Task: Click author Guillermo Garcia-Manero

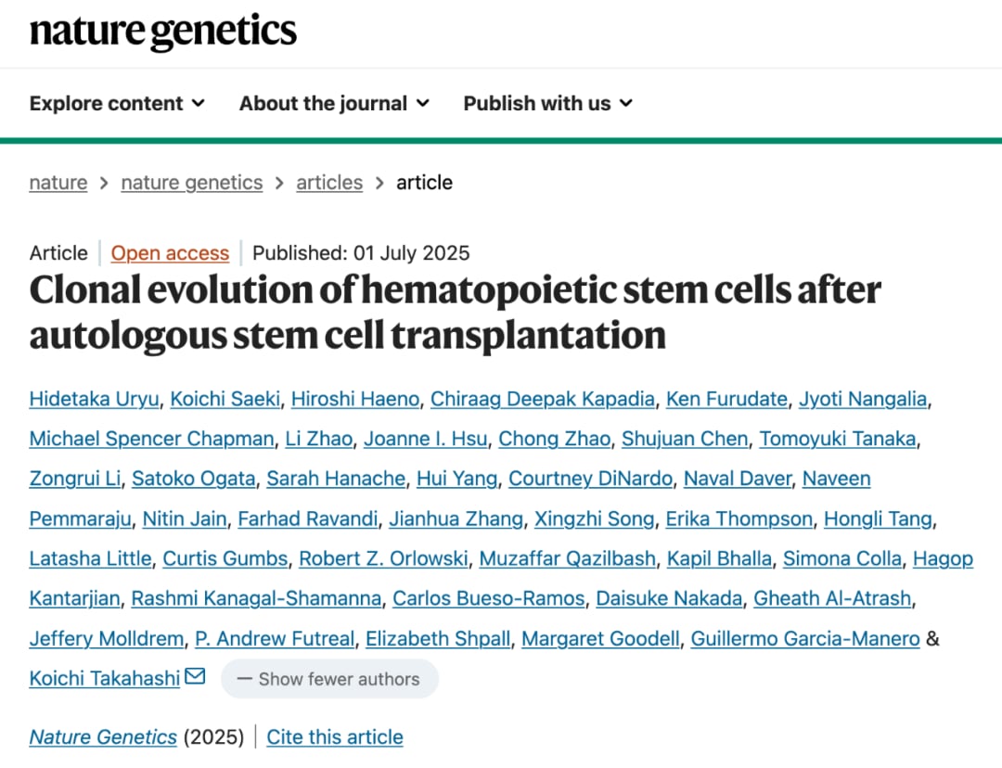Action: pos(805,638)
